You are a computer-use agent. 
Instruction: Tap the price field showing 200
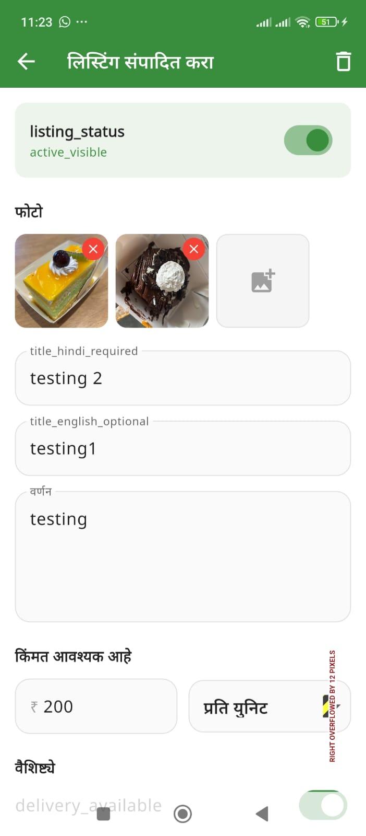pyautogui.click(x=96, y=706)
